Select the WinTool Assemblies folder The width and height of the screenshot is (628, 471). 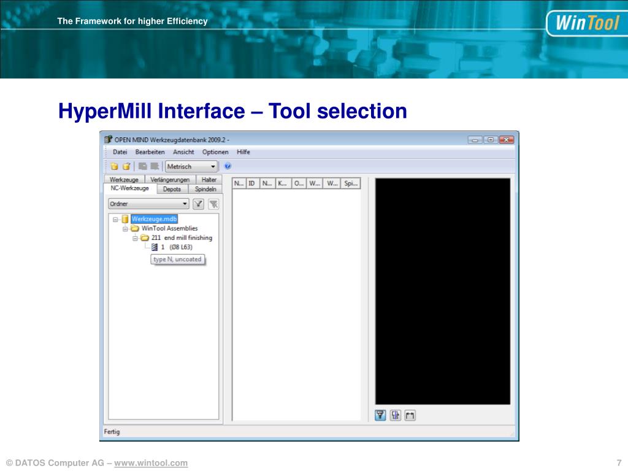tap(169, 228)
